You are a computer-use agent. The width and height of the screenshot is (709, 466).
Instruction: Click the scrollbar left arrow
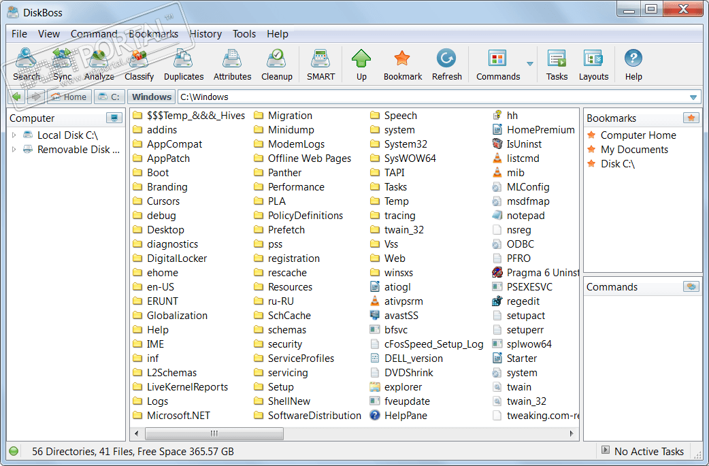coord(137,433)
